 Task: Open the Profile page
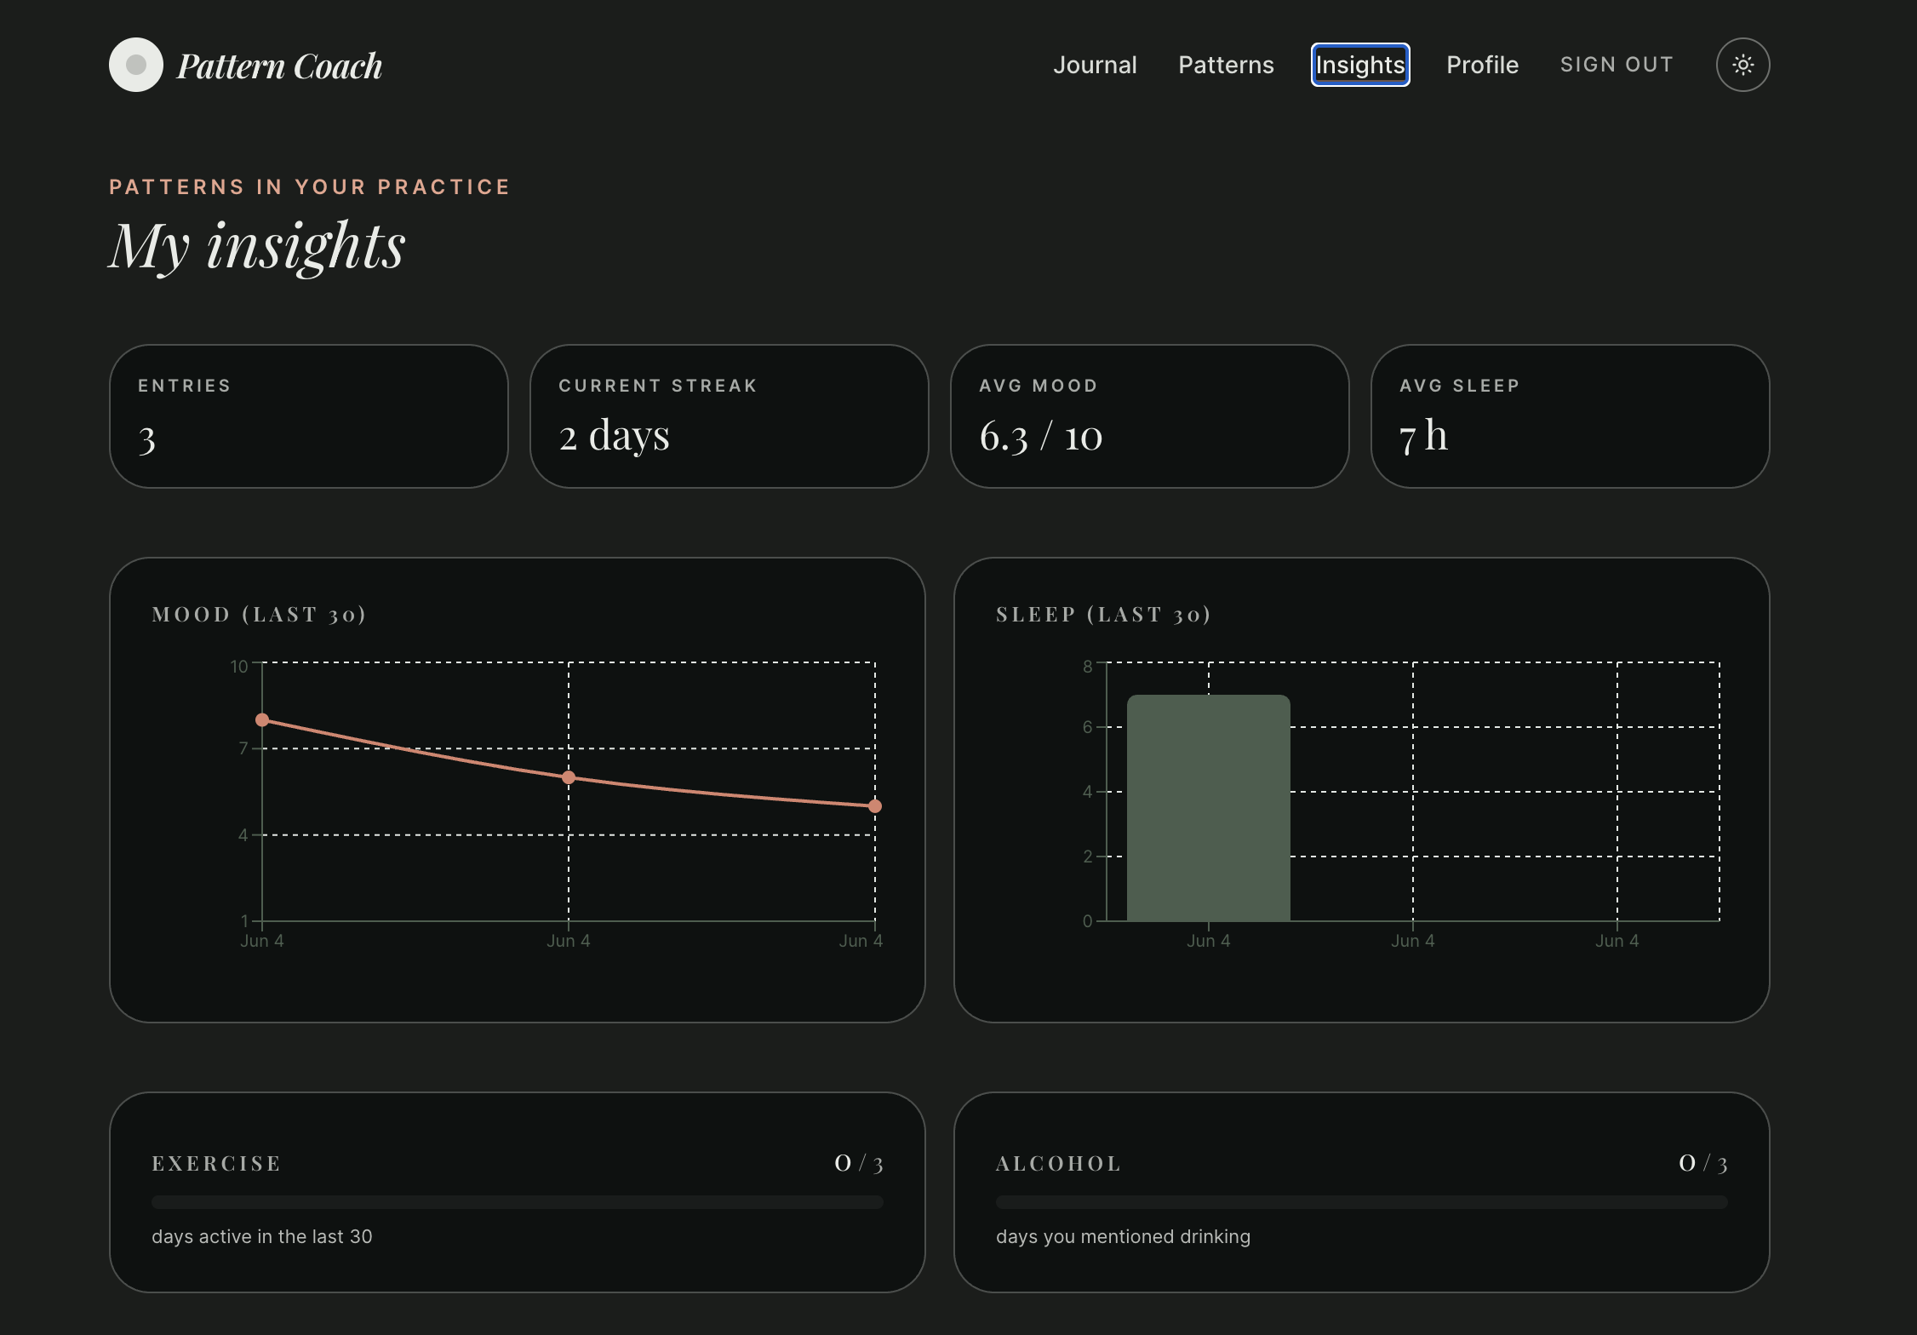coord(1482,65)
